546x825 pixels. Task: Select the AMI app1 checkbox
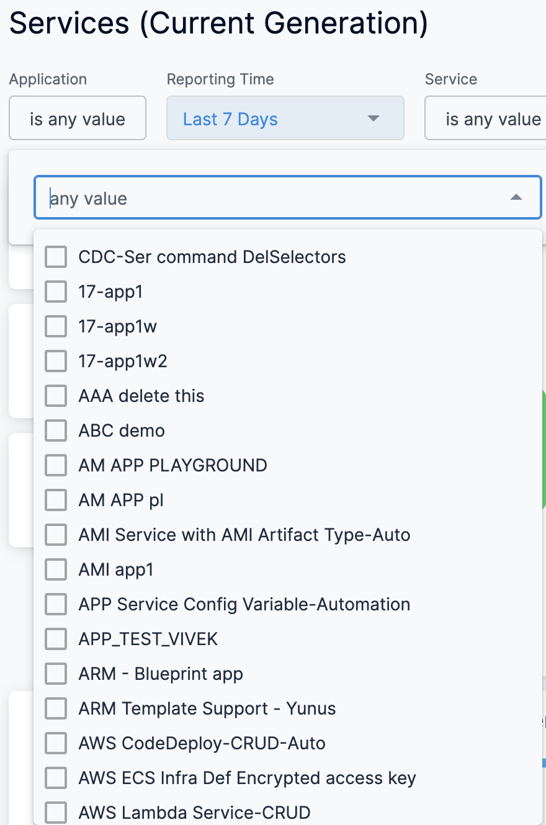[x=56, y=569]
